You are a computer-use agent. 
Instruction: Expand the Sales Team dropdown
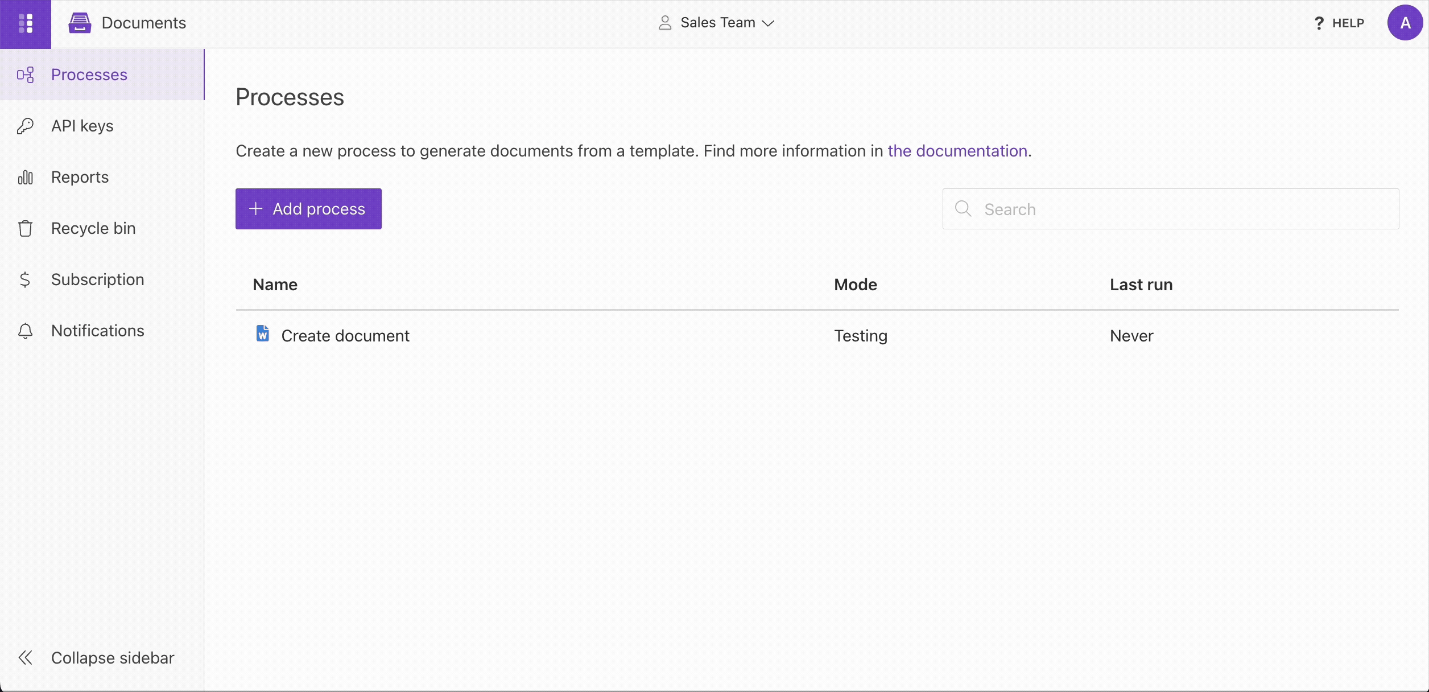click(716, 23)
